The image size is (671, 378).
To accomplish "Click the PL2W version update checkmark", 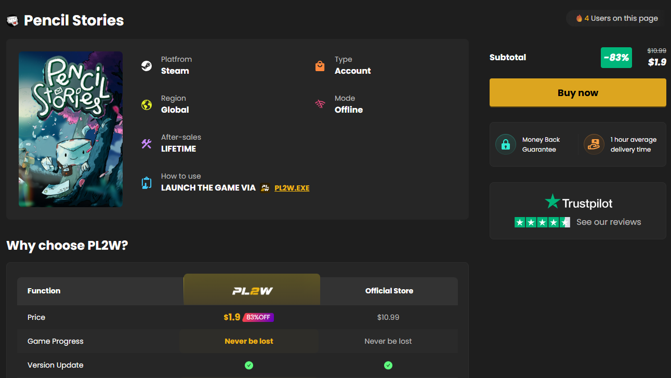I will tap(249, 365).
